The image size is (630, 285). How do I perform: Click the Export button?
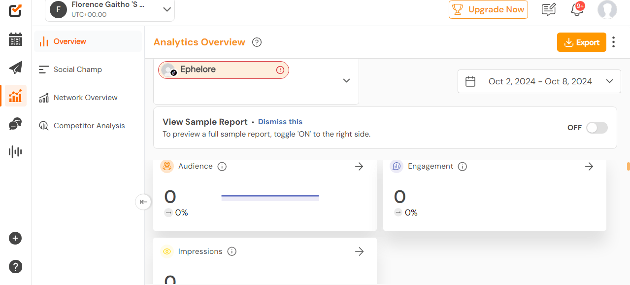[x=582, y=42]
